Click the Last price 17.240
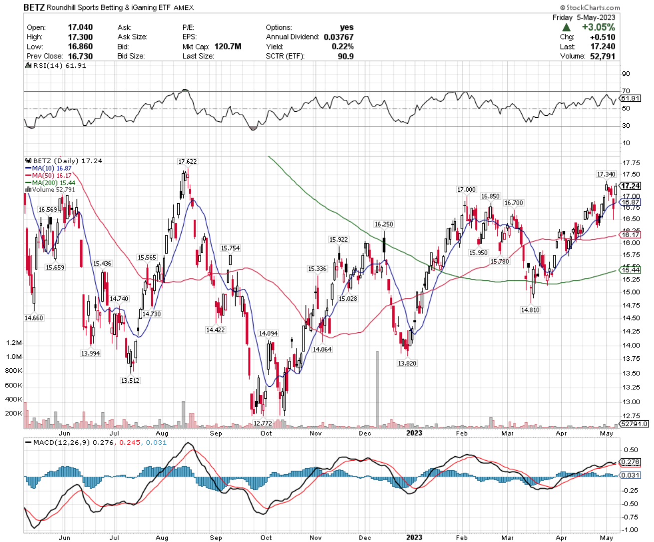Image resolution: width=654 pixels, height=542 pixels. pos(603,46)
